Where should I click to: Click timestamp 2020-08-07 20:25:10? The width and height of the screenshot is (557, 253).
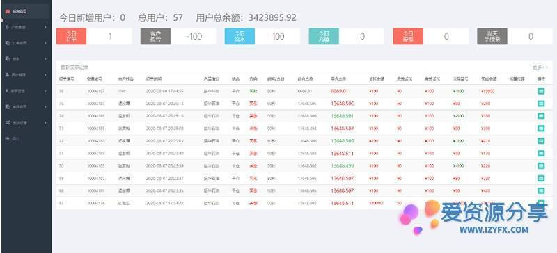(x=164, y=116)
